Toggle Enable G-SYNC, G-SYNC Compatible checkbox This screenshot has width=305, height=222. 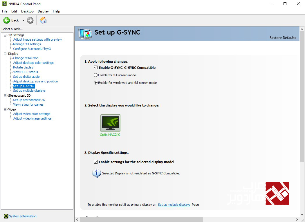[95, 68]
